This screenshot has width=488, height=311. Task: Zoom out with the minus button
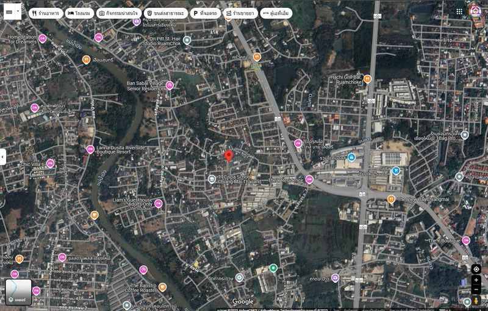click(x=476, y=290)
